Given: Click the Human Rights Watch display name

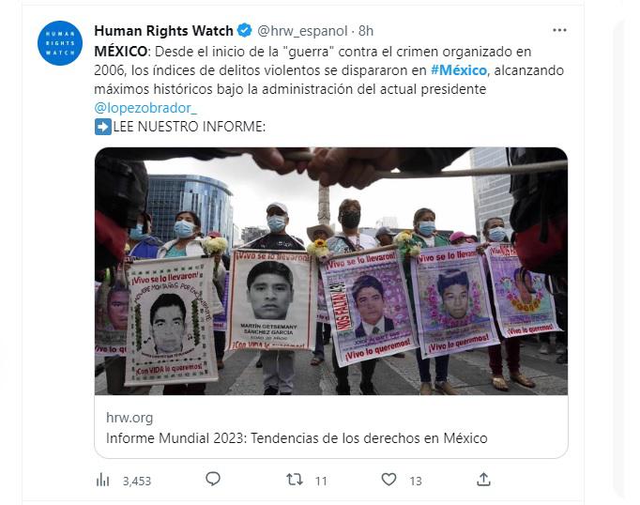Looking at the screenshot, I should point(163,31).
